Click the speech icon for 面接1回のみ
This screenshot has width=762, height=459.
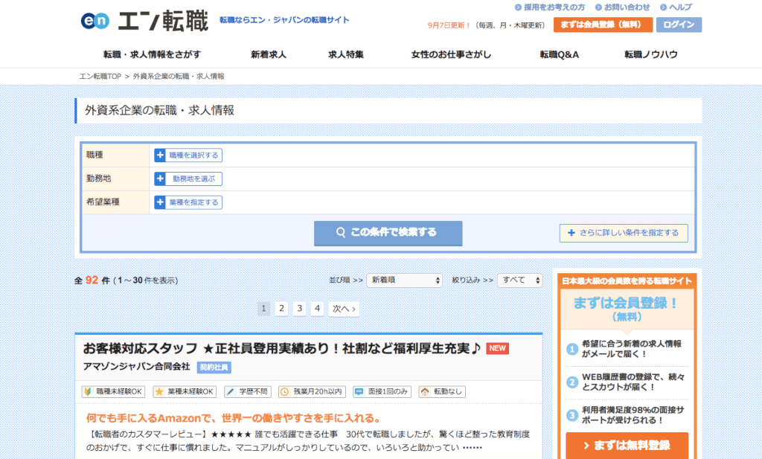tap(359, 391)
